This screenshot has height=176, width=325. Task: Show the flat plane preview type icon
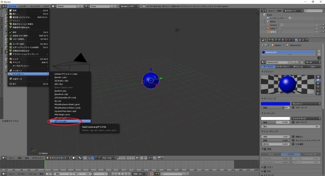coord(318,77)
